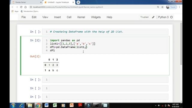Image resolution: width=192 pixels, height=108 pixels.
Task: Click the zoom magnifier icon in the address bar
Action: [158, 7]
